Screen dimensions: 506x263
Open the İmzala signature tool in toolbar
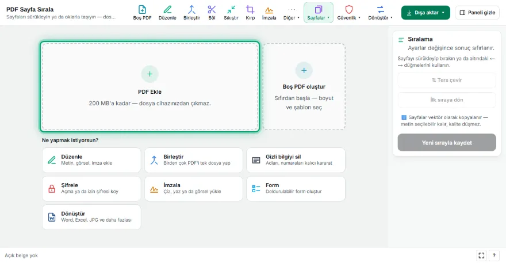pyautogui.click(x=269, y=13)
